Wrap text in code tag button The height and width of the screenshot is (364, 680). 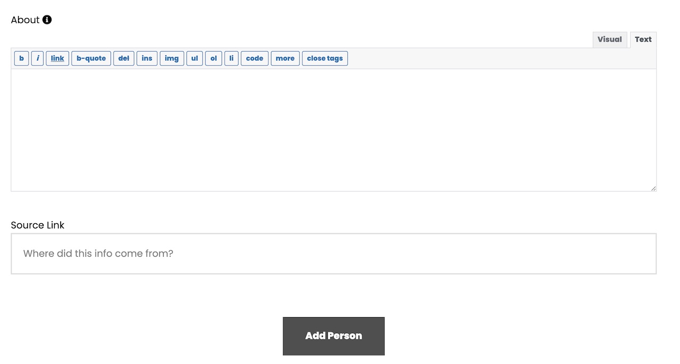coord(254,58)
